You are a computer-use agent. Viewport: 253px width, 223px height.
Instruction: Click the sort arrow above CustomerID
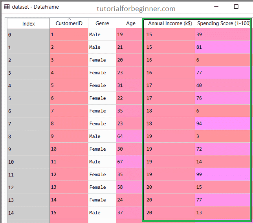tap(69, 19)
